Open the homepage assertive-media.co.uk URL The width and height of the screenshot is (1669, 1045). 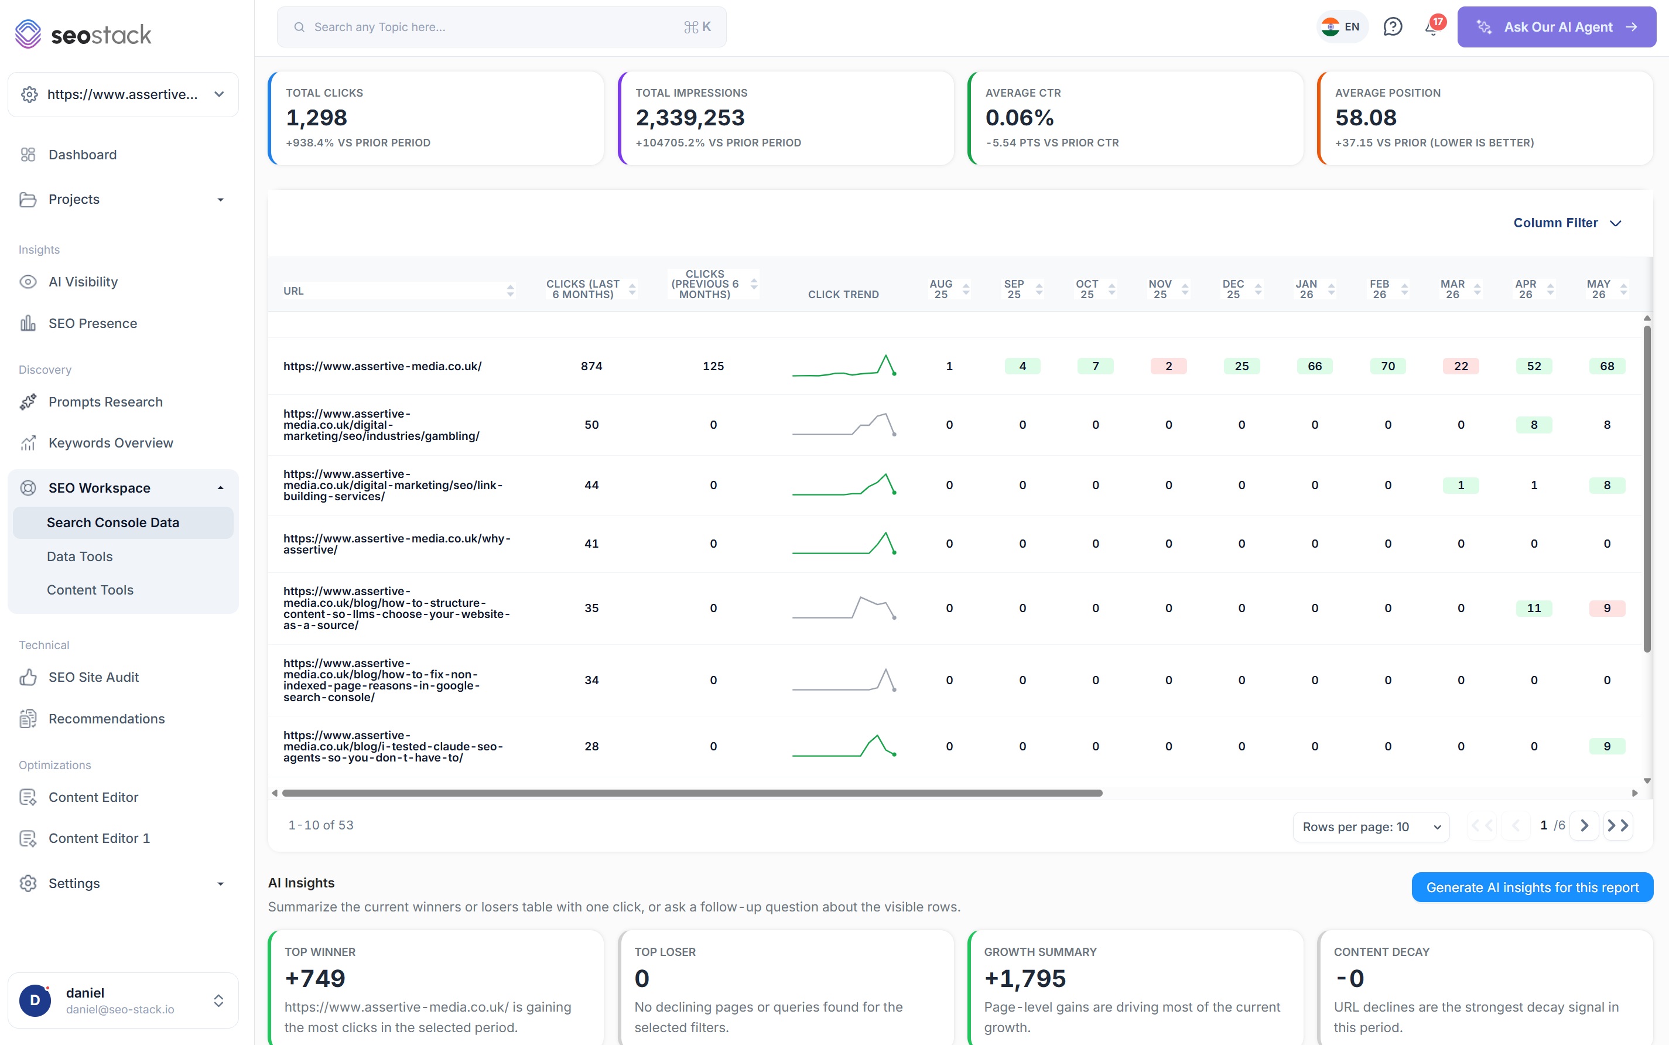tap(382, 366)
